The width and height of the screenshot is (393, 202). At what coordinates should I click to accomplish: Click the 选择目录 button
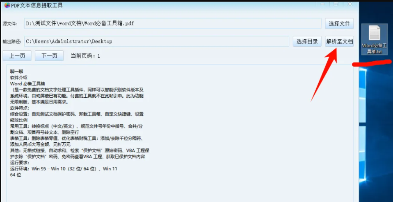307,41
